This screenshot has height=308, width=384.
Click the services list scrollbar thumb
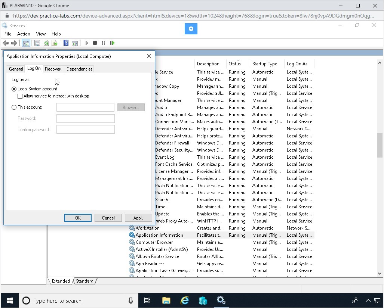[x=380, y=145]
